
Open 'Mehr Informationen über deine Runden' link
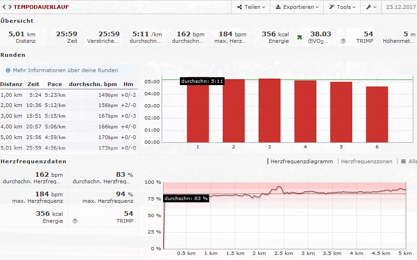[65, 70]
